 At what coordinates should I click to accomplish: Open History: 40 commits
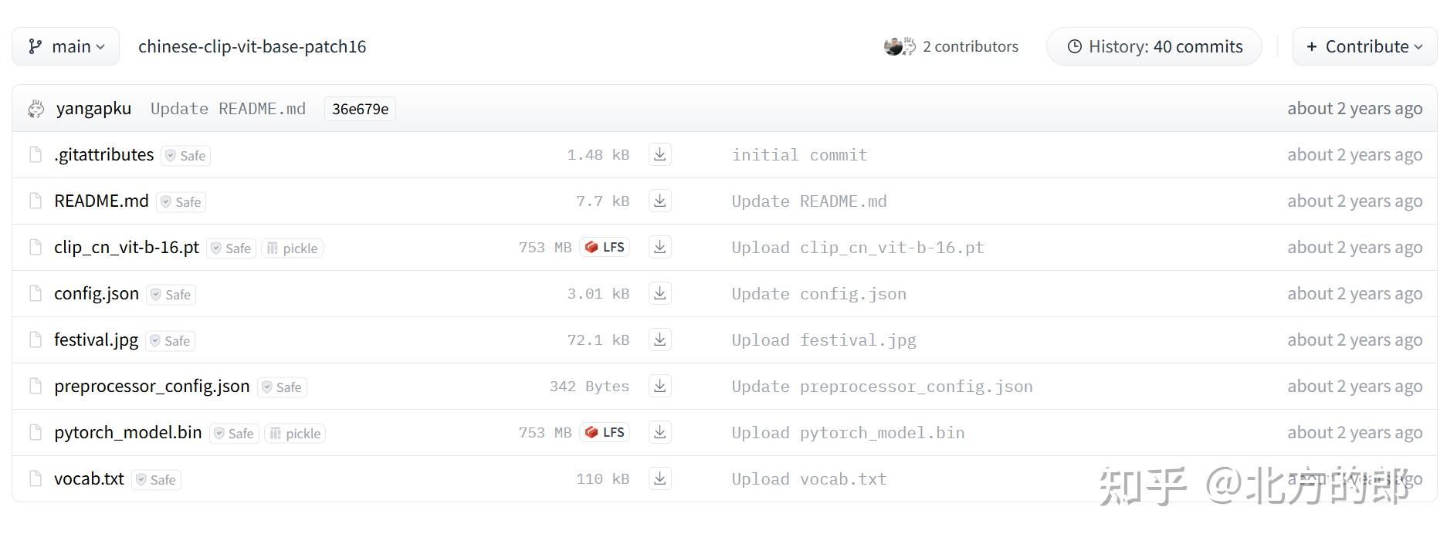click(x=1154, y=46)
